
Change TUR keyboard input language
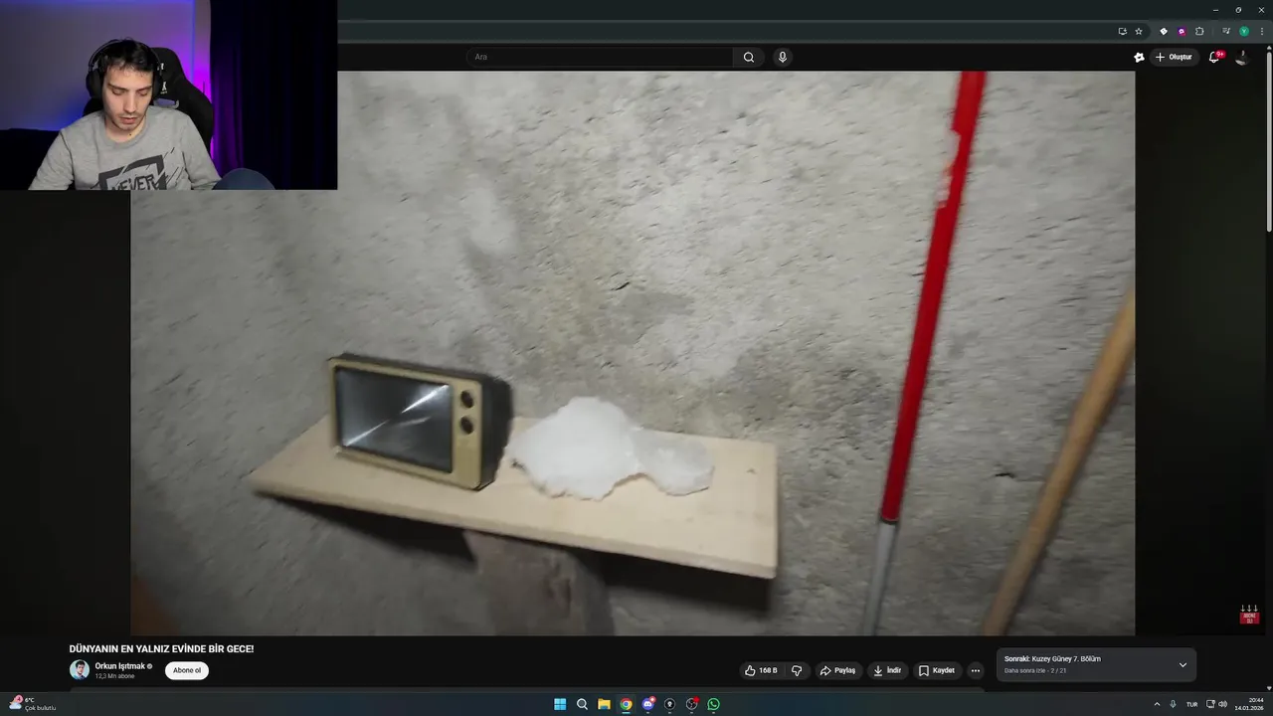pos(1191,704)
